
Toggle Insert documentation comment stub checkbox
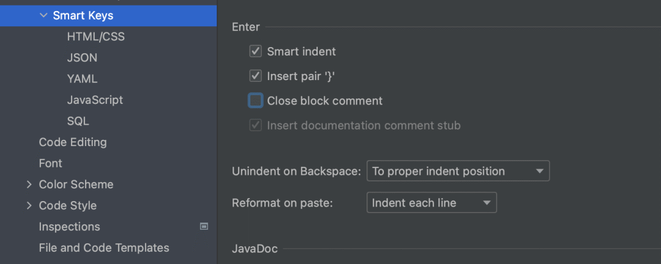point(256,125)
